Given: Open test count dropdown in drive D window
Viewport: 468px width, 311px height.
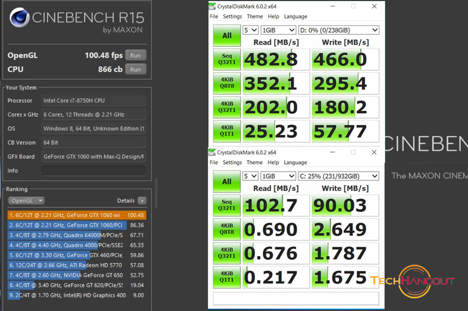Looking at the screenshot, I should point(251,30).
